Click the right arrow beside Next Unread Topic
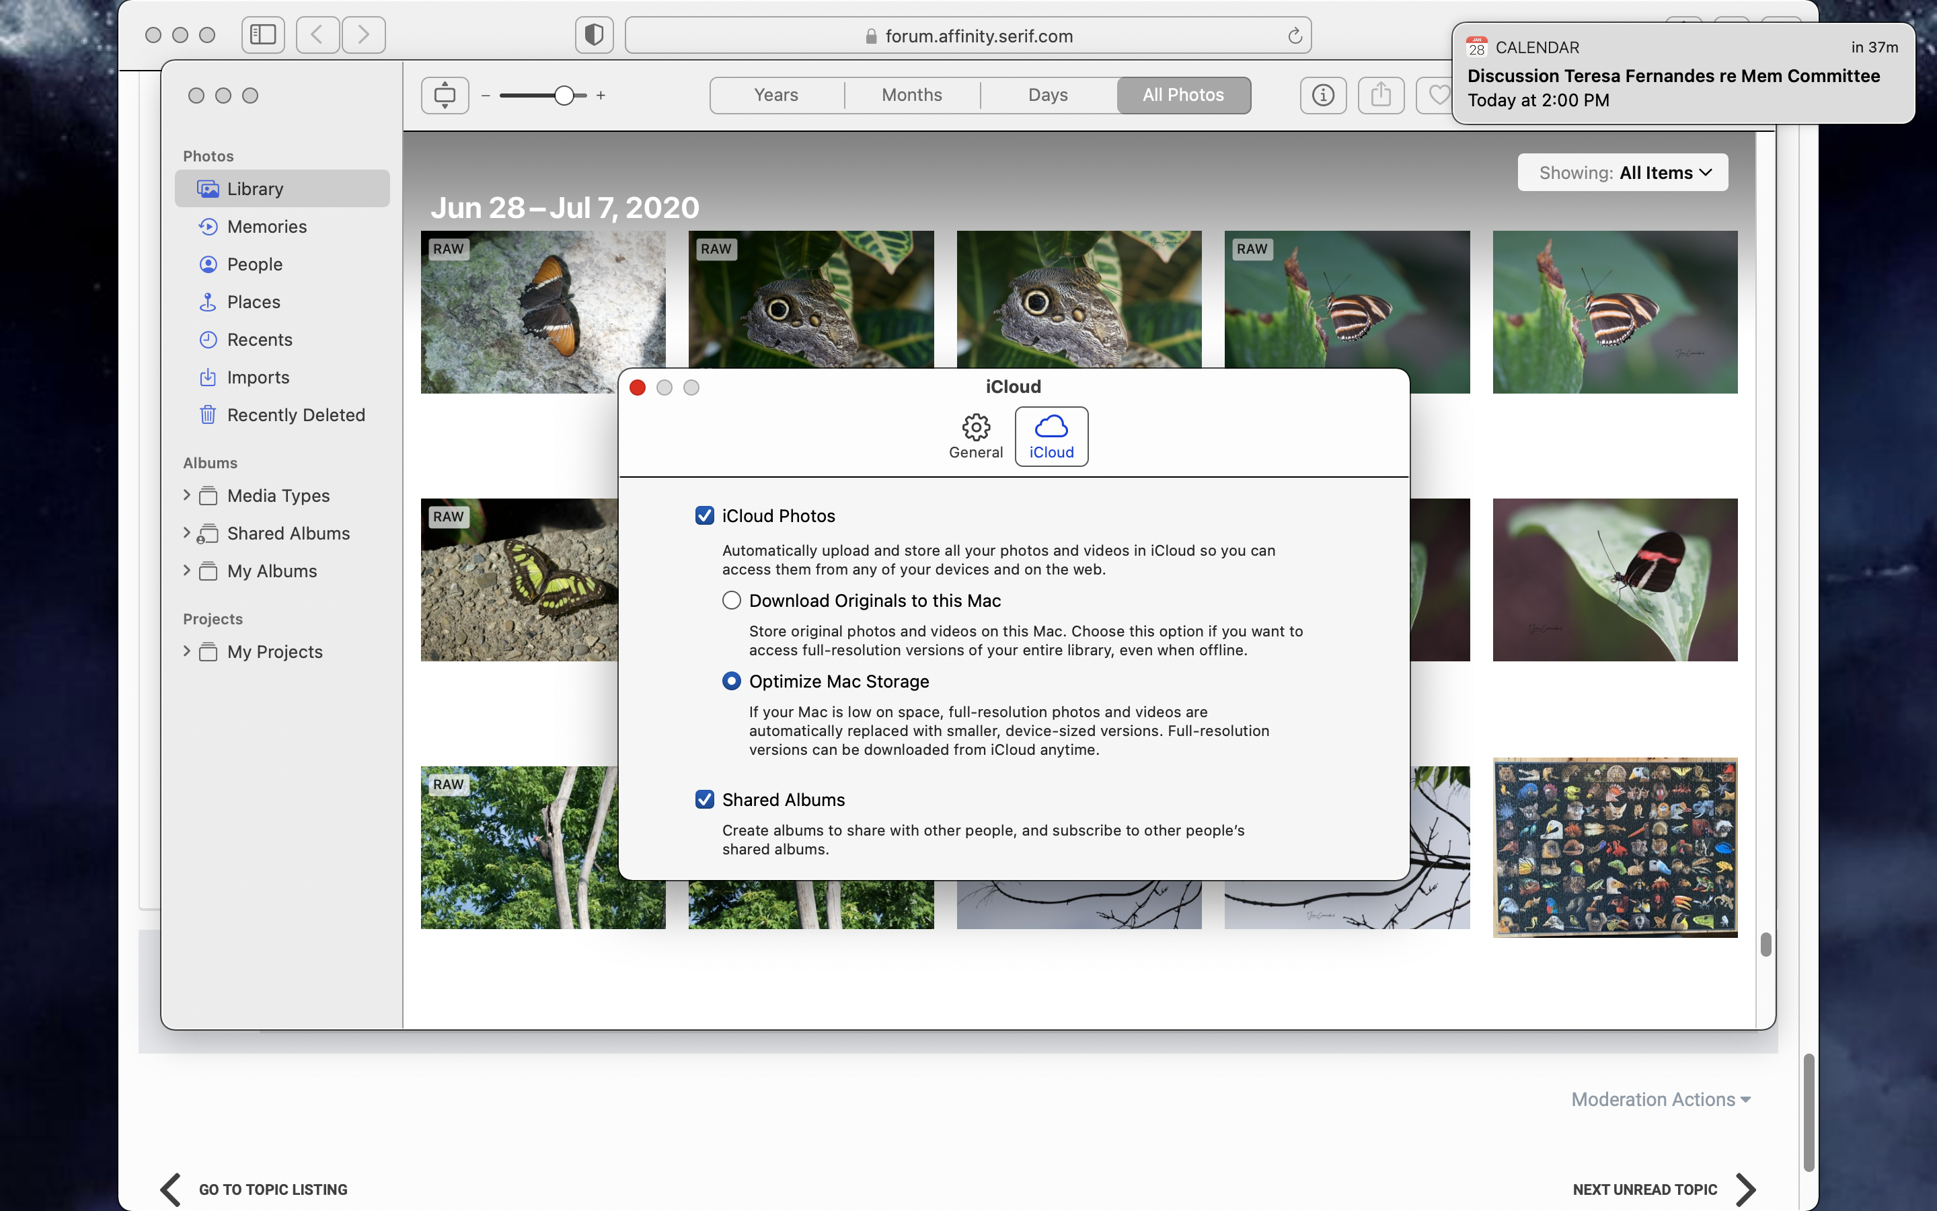Viewport: 1937px width, 1211px height. point(1746,1189)
